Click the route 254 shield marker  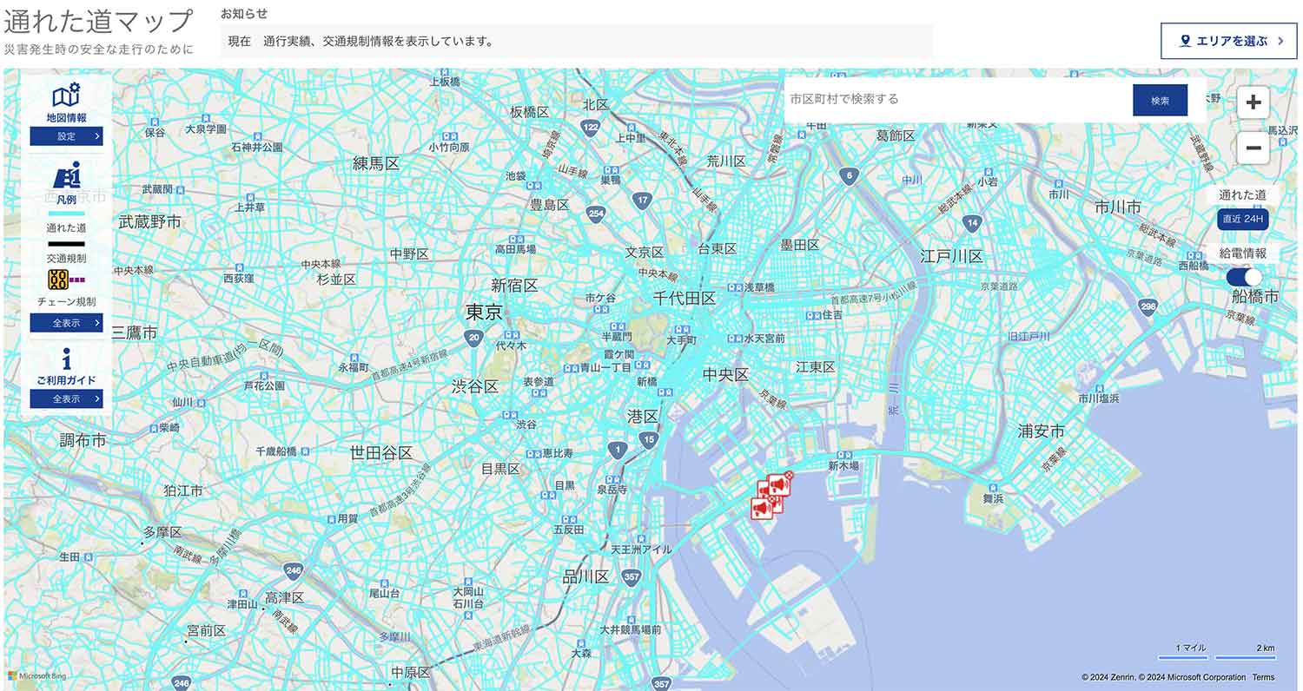595,214
